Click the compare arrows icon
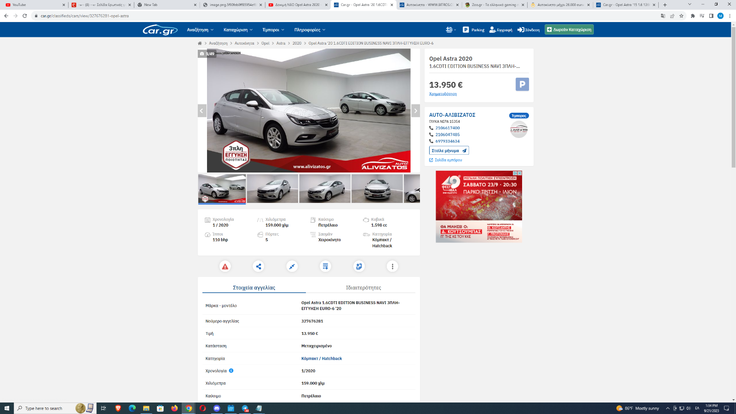736x414 pixels. pyautogui.click(x=292, y=266)
